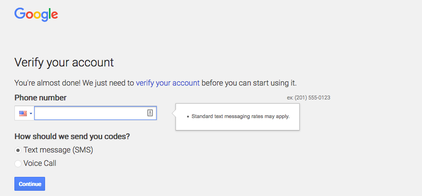The width and height of the screenshot is (422, 196).
Task: Click the "Phone number" field label
Action: tap(40, 98)
